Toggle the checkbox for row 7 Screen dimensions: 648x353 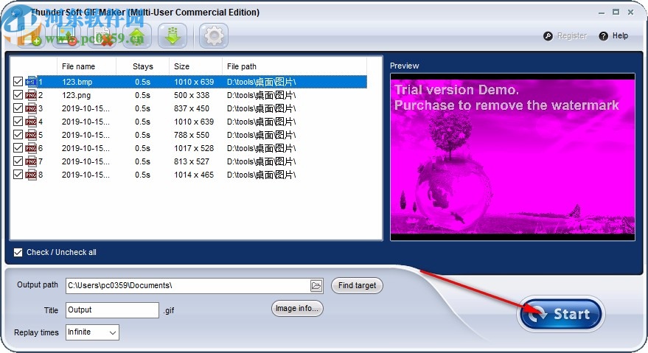[x=18, y=161]
